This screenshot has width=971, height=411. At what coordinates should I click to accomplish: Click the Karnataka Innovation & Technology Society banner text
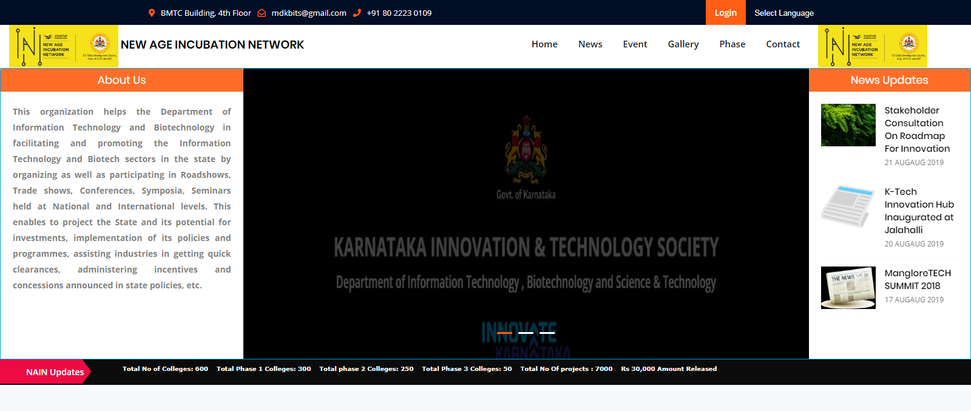pos(526,247)
